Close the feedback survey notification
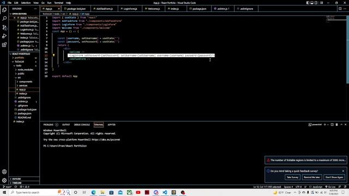This screenshot has width=349, height=196. (343, 171)
